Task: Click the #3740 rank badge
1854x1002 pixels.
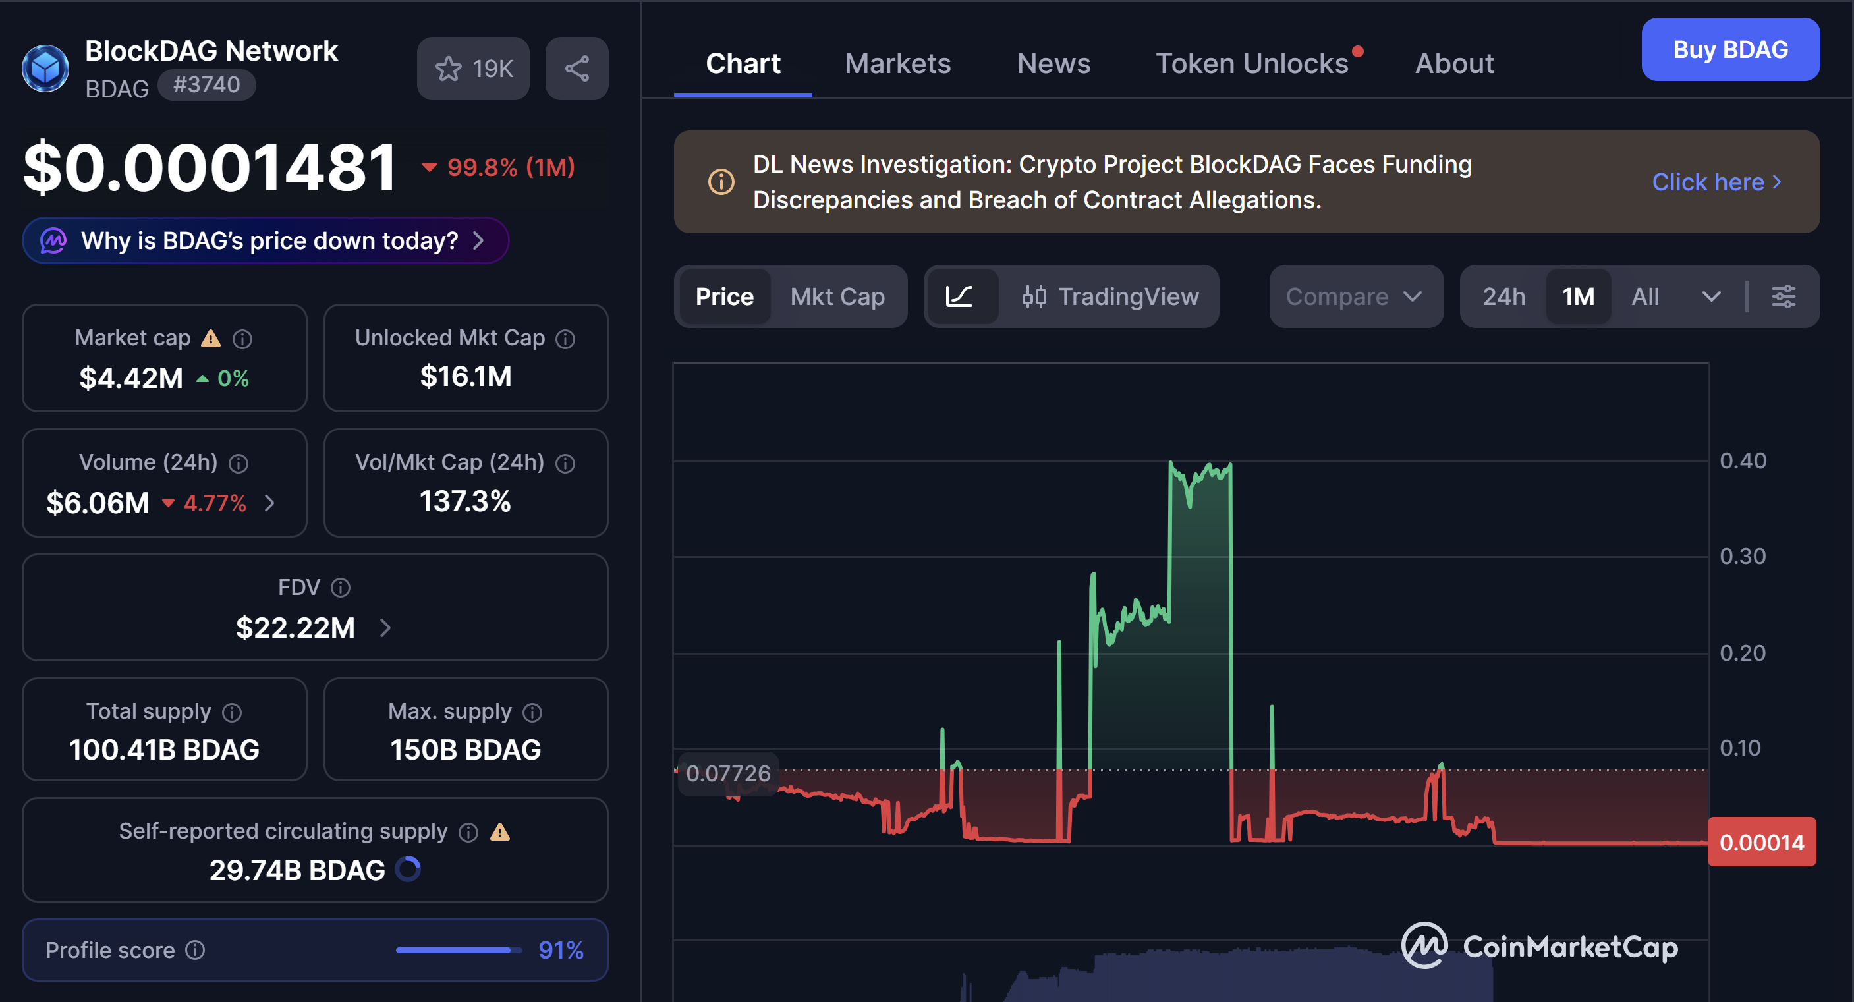Action: [206, 85]
